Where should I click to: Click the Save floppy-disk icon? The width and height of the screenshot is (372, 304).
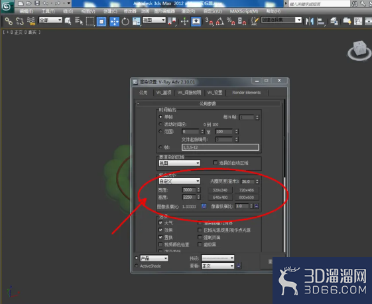(x=37, y=3)
